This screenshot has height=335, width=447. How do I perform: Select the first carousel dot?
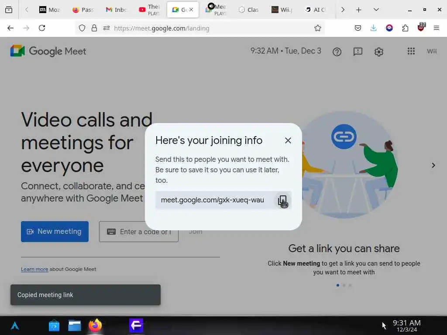338,285
